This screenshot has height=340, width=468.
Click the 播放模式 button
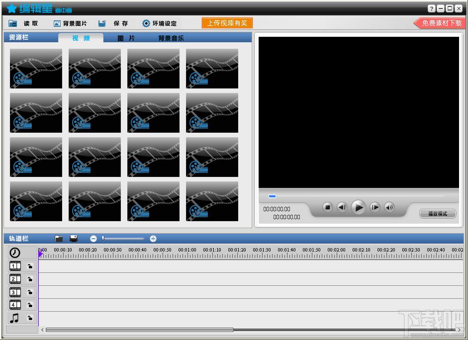[x=438, y=214]
